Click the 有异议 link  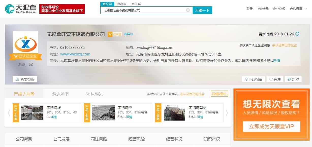click(x=129, y=34)
